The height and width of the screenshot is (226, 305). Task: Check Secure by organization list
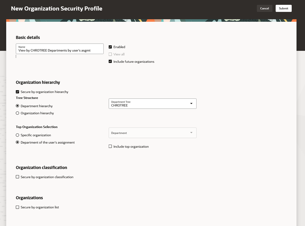[x=18, y=207]
